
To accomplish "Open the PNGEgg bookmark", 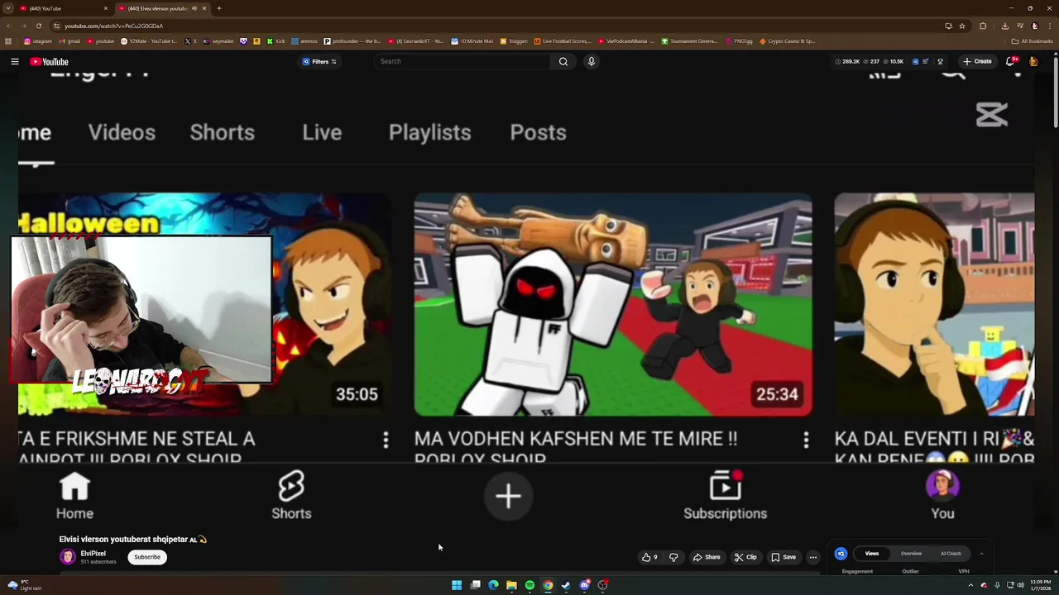I will coord(739,40).
